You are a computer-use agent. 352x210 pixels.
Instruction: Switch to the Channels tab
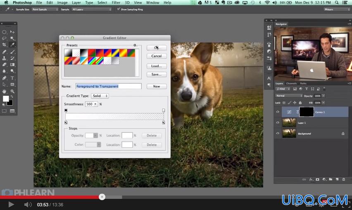pyautogui.click(x=291, y=83)
